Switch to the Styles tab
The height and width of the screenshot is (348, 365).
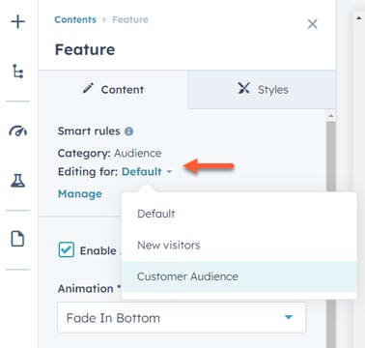(262, 89)
